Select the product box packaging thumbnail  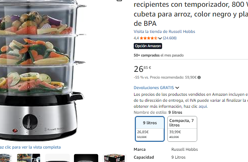pos(115,158)
